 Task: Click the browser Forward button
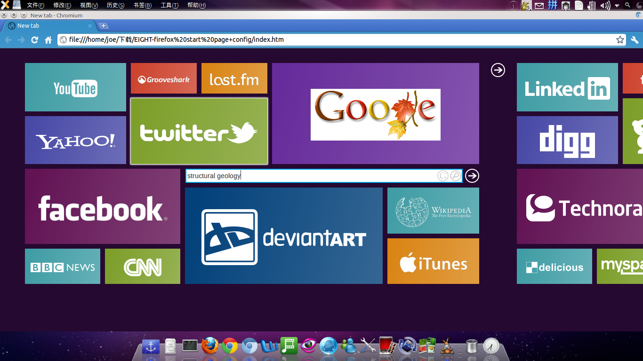(x=21, y=40)
